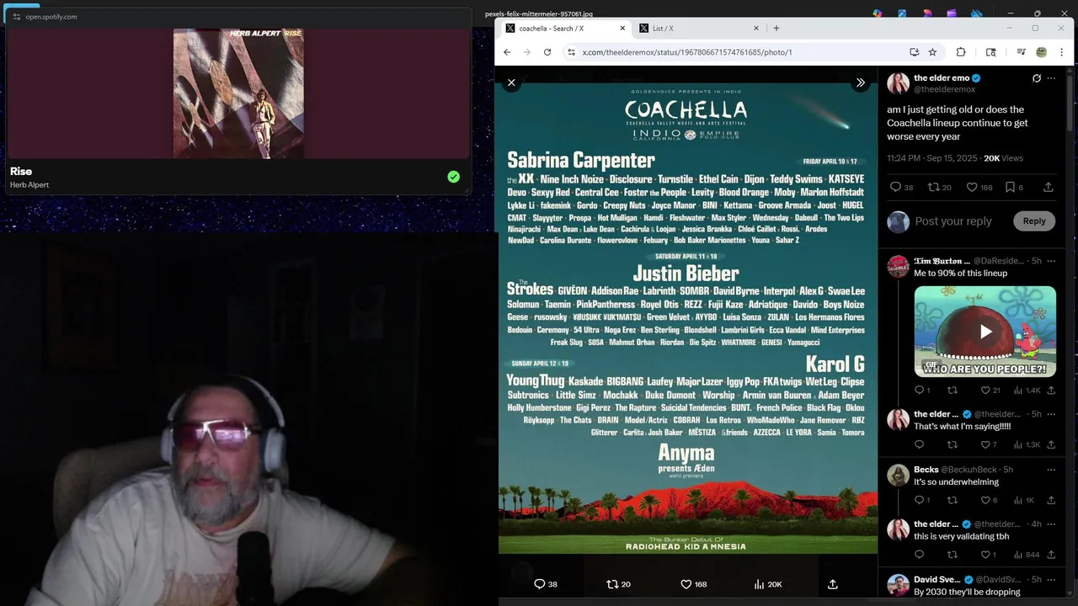Open Becks profile avatar

(x=898, y=476)
